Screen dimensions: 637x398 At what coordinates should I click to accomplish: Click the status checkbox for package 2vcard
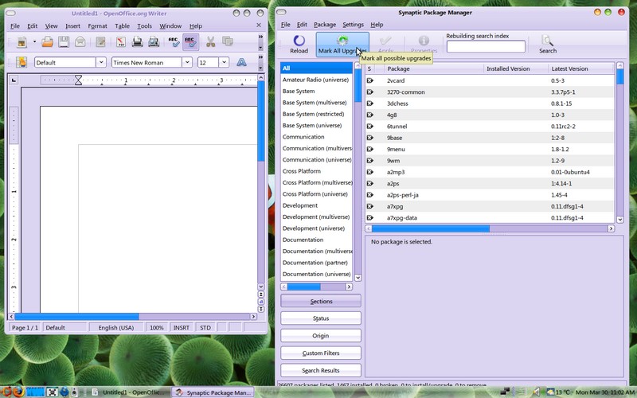[369, 80]
